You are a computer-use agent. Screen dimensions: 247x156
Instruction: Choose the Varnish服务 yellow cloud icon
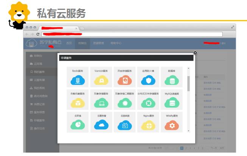coord(101,80)
